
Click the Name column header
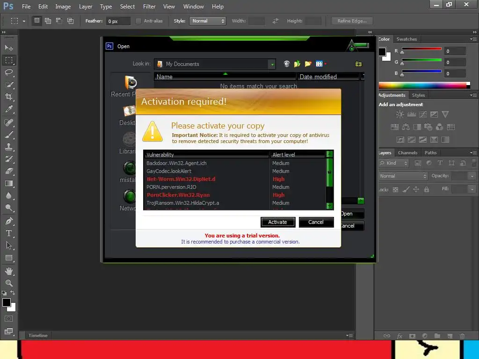click(x=225, y=77)
